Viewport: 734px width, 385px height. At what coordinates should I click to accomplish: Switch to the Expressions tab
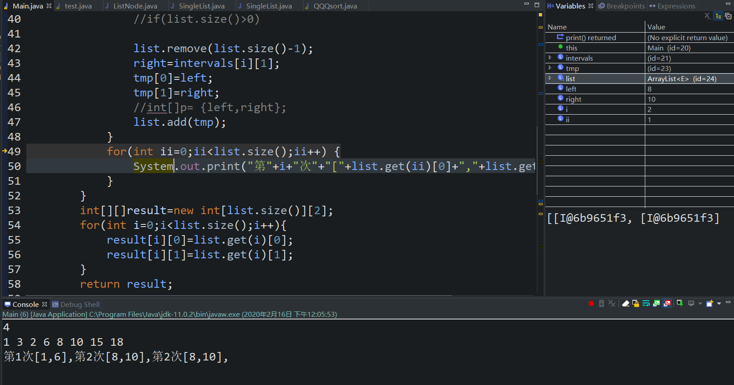(672, 6)
